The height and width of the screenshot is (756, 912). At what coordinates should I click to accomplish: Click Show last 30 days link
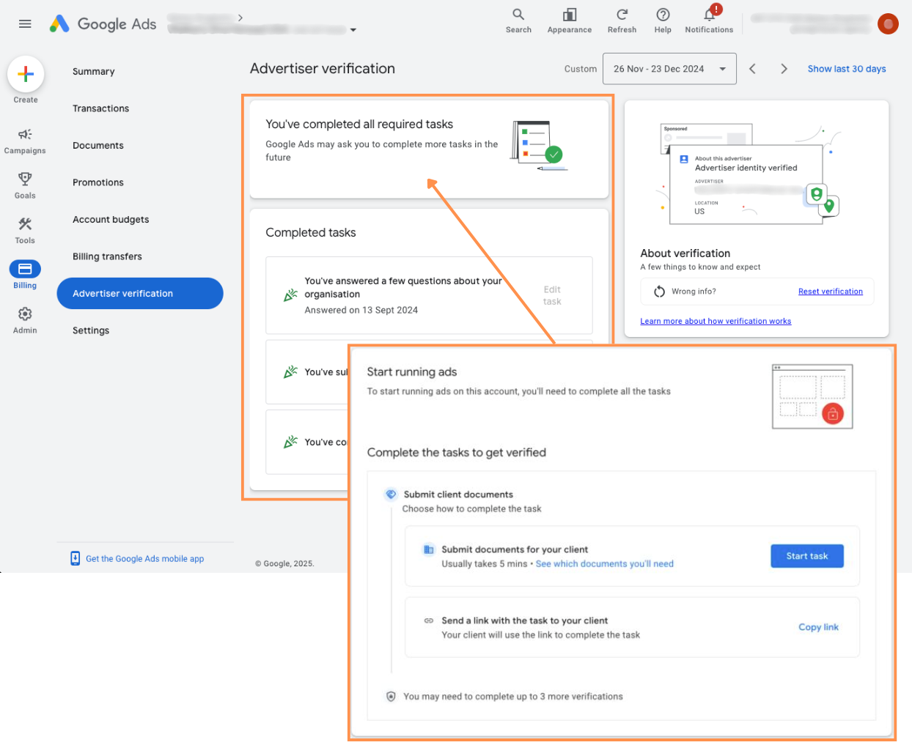point(847,69)
